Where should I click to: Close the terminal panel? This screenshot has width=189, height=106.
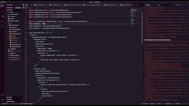[186, 5]
